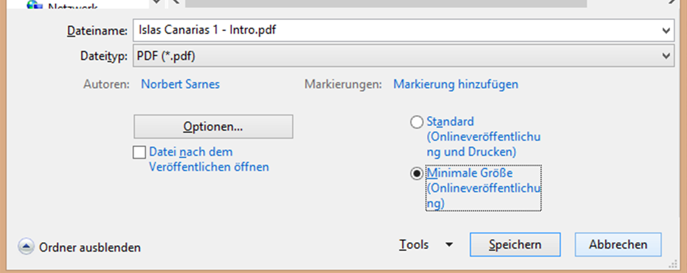
Task: Expand the Dateiname dropdown arrow
Action: [666, 30]
